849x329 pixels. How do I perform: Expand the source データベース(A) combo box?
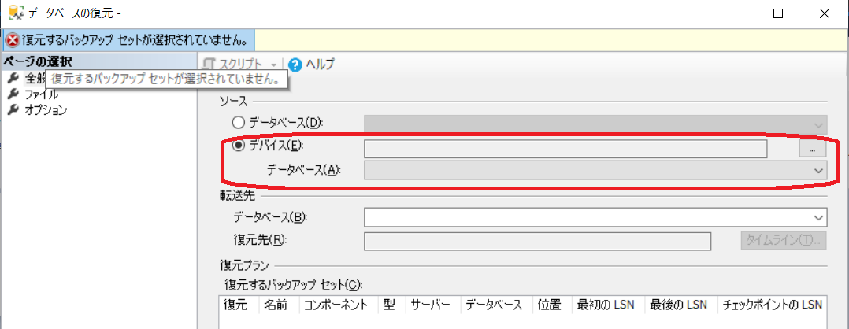click(x=818, y=170)
